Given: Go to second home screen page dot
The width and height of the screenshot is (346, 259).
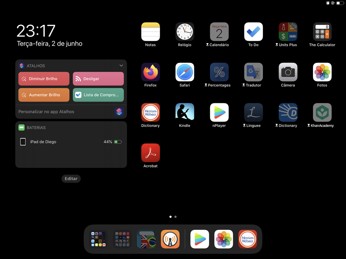Looking at the screenshot, I should [175, 217].
